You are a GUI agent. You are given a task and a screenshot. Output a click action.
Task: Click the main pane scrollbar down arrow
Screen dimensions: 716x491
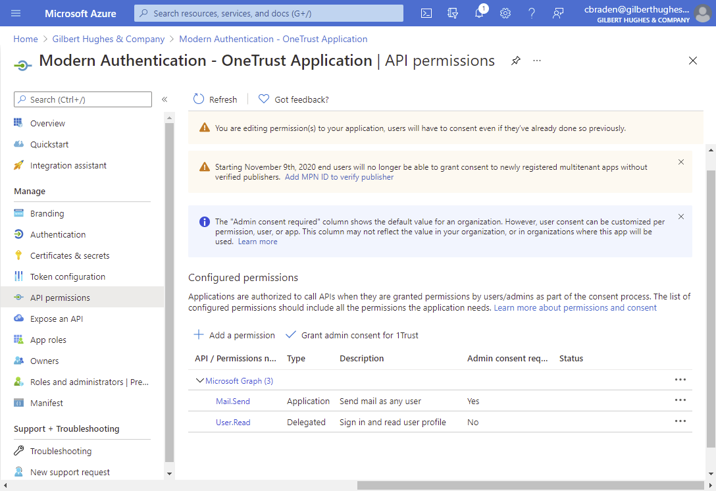tap(711, 474)
